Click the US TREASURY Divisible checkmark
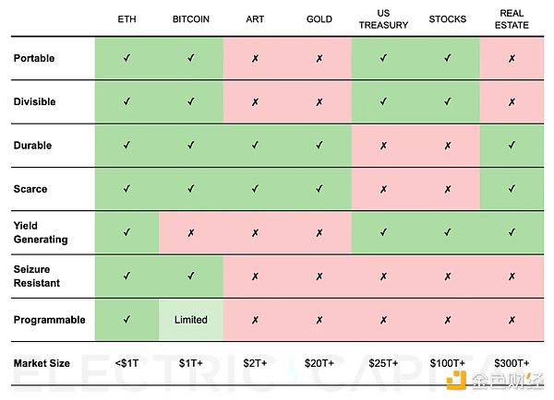The width and height of the screenshot is (554, 400). pos(384,102)
